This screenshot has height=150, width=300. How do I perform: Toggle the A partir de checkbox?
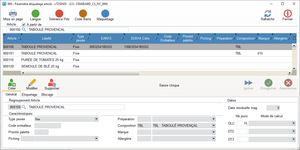pos(24,25)
